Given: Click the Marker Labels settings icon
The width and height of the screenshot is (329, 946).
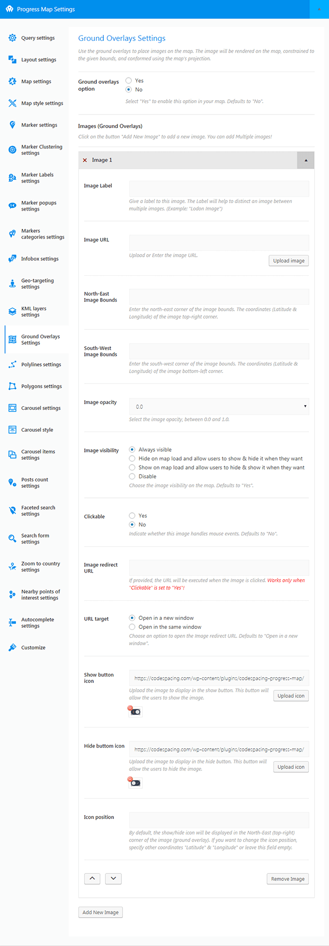Looking at the screenshot, I should (x=12, y=178).
